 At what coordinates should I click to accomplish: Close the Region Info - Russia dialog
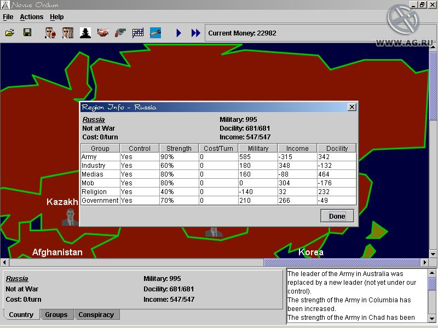[x=352, y=107]
